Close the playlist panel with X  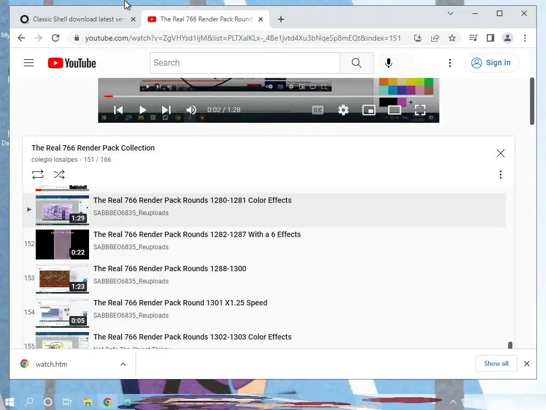[500, 153]
